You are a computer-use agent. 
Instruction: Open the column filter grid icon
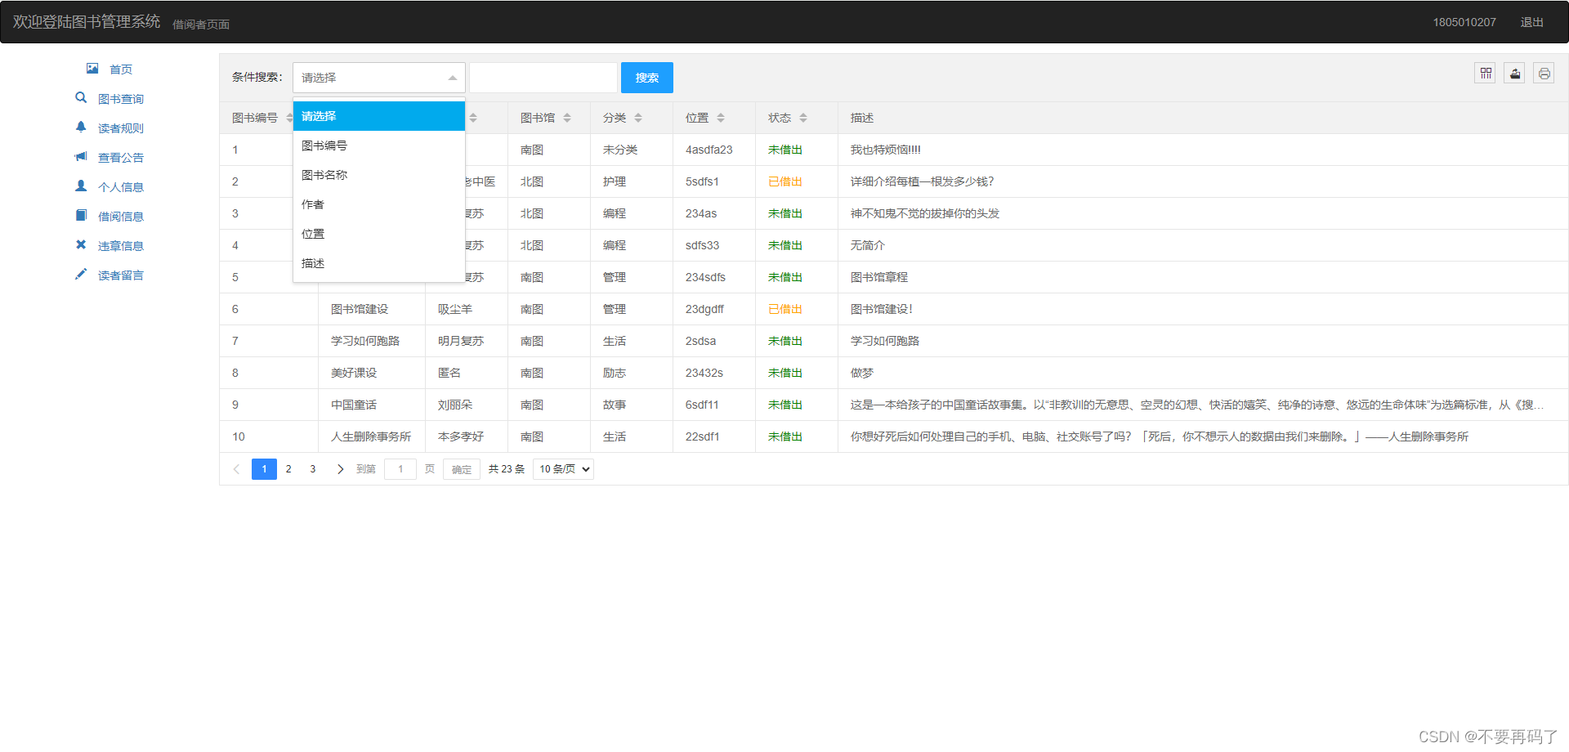coord(1486,74)
